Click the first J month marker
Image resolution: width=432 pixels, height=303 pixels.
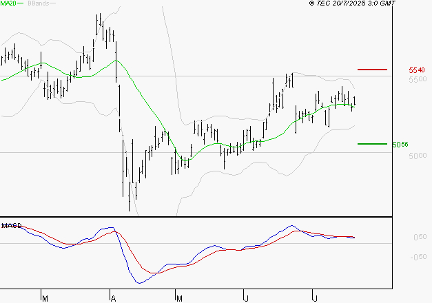click(x=246, y=298)
